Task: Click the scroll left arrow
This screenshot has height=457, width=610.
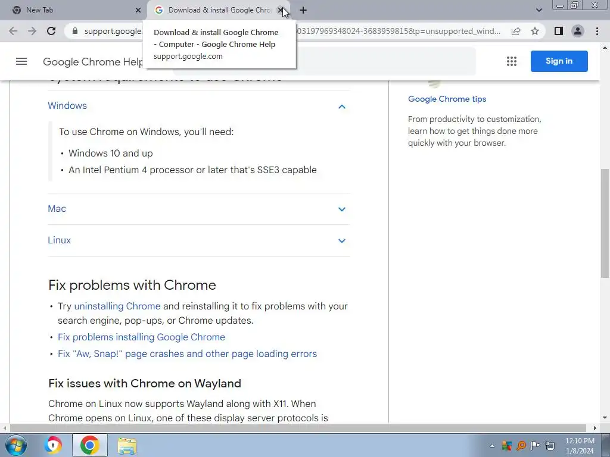Action: pos(4,428)
